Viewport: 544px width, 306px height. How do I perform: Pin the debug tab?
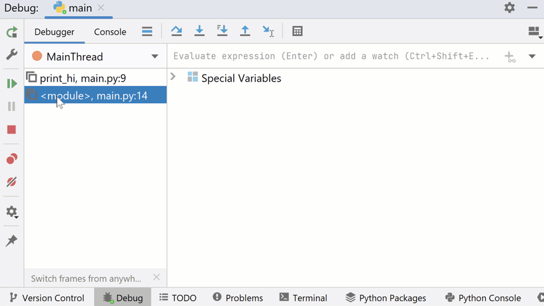click(12, 240)
